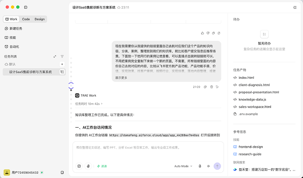Delete the user message with trash icon
This screenshot has height=178, width=303.
click(211, 87)
